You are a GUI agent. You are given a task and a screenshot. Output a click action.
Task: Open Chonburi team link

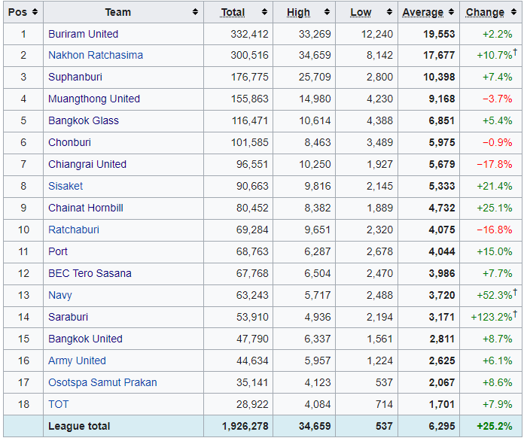click(69, 143)
